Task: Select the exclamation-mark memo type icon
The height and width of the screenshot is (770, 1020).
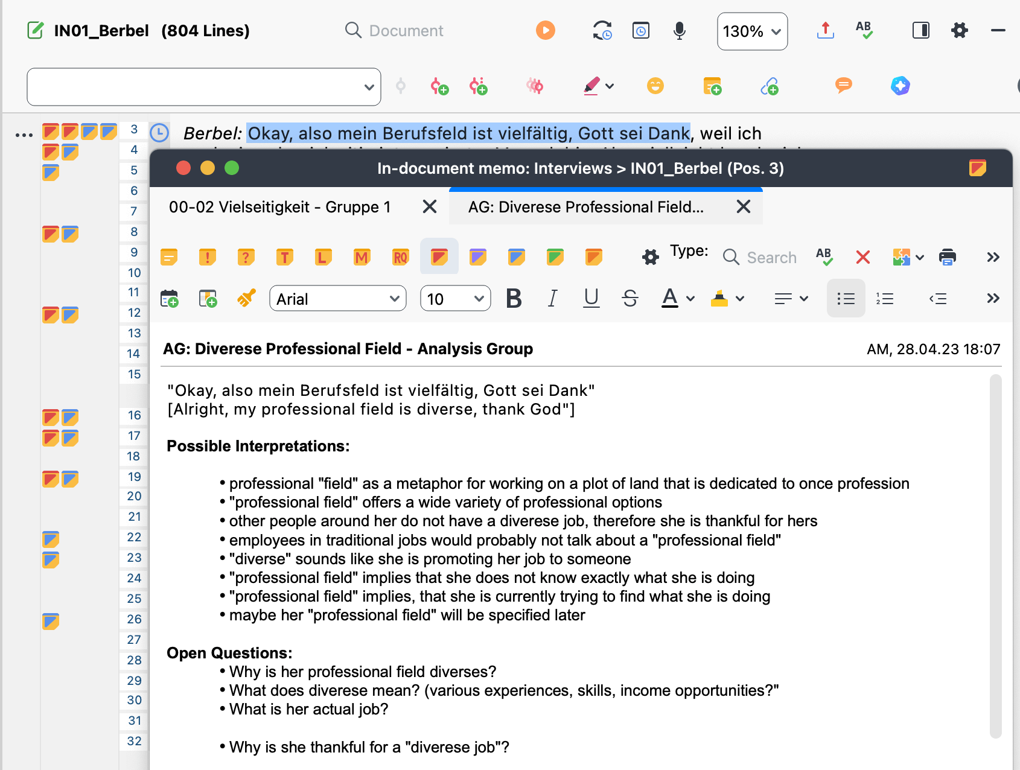Action: click(208, 256)
